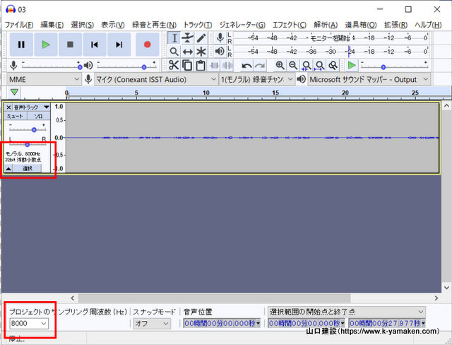
Task: Click the Trim audio icon
Action: tap(214, 66)
